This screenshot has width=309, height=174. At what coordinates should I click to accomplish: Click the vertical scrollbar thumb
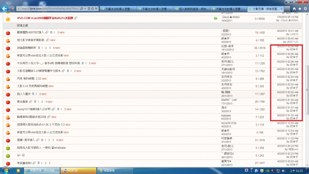tap(307, 90)
